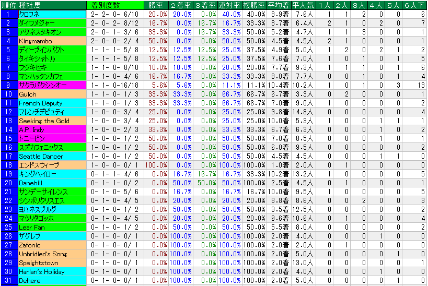
Task: Click the エンドスウィープ sire cell
Action: [x=52, y=165]
